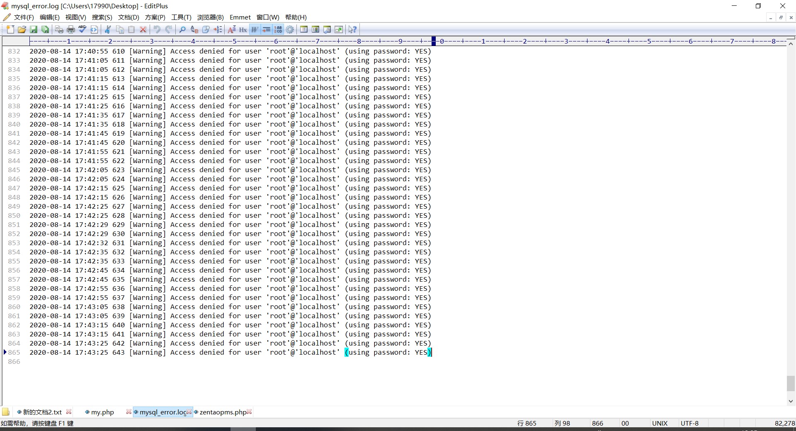Click the scrollbar up arrow
Image resolution: width=796 pixels, height=431 pixels.
[x=791, y=43]
